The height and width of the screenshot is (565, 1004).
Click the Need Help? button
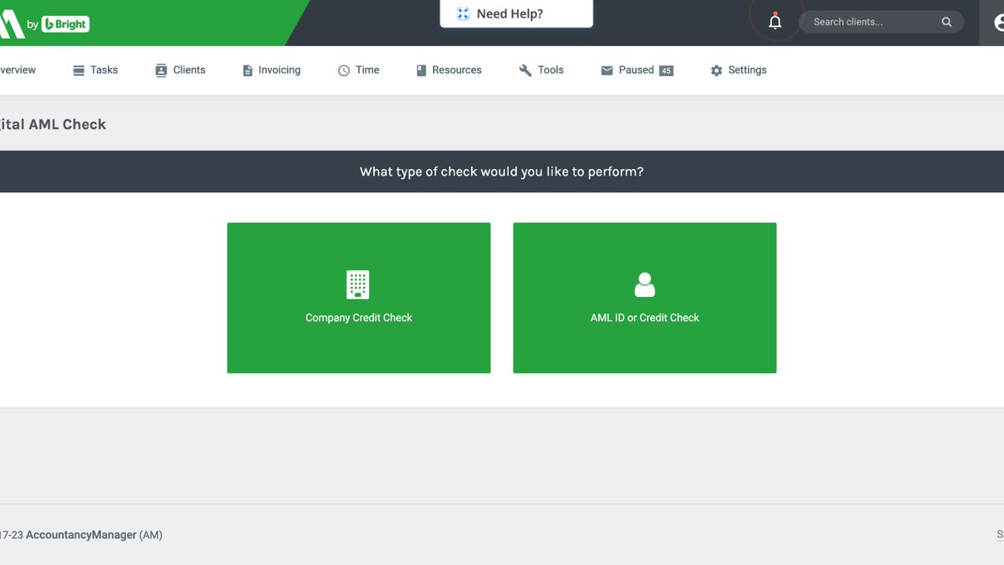[517, 13]
